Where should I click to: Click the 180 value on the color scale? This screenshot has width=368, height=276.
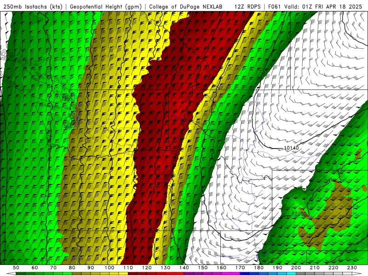click(259, 268)
